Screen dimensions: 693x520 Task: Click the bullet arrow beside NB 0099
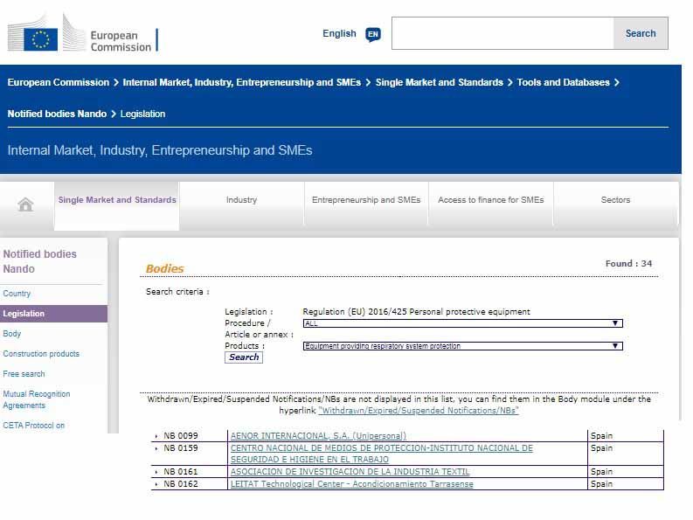point(156,436)
